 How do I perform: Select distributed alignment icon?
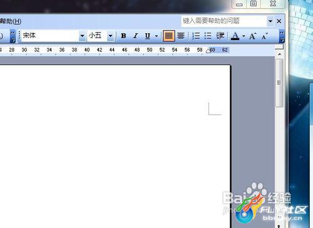coord(181,36)
